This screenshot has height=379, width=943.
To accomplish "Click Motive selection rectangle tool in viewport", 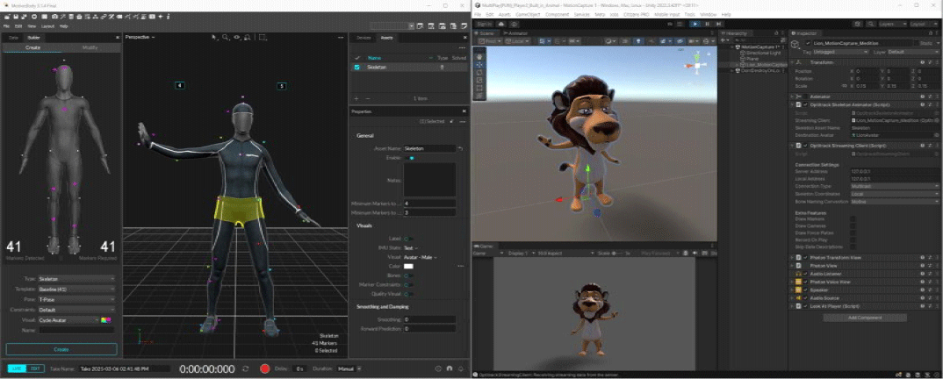I will tap(263, 37).
